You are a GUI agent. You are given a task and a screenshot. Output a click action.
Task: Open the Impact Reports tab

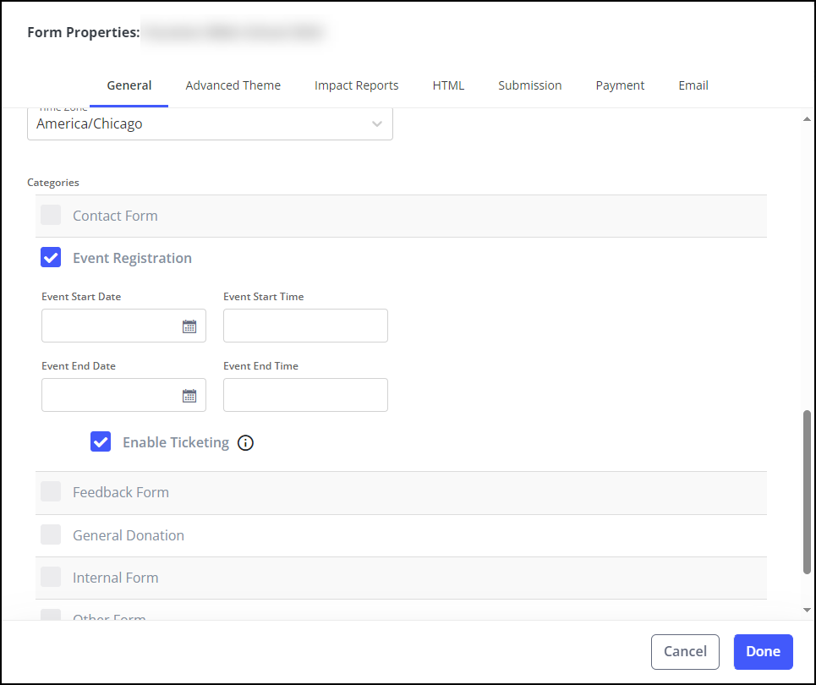(x=356, y=85)
